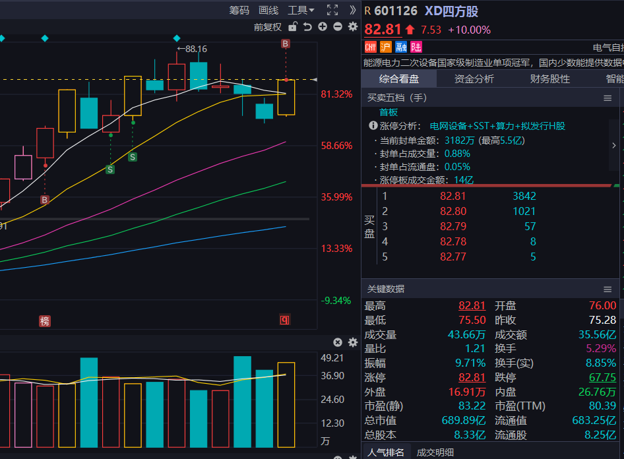Viewport: 624px width, 459px height.
Task: Click stock code 601126
Action: coord(396,11)
